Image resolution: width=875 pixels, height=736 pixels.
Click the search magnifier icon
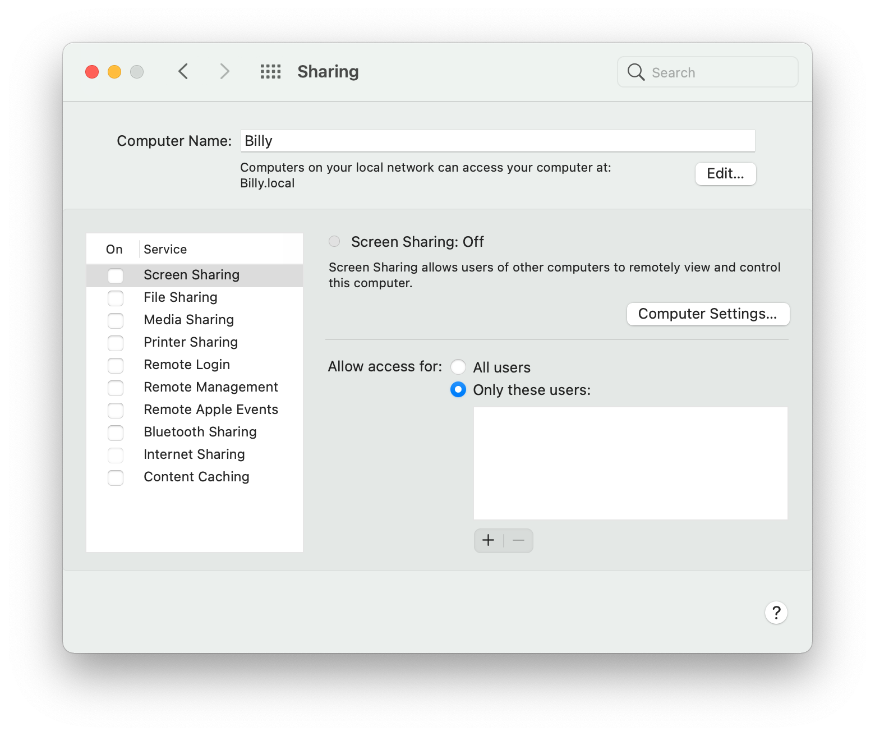tap(635, 72)
